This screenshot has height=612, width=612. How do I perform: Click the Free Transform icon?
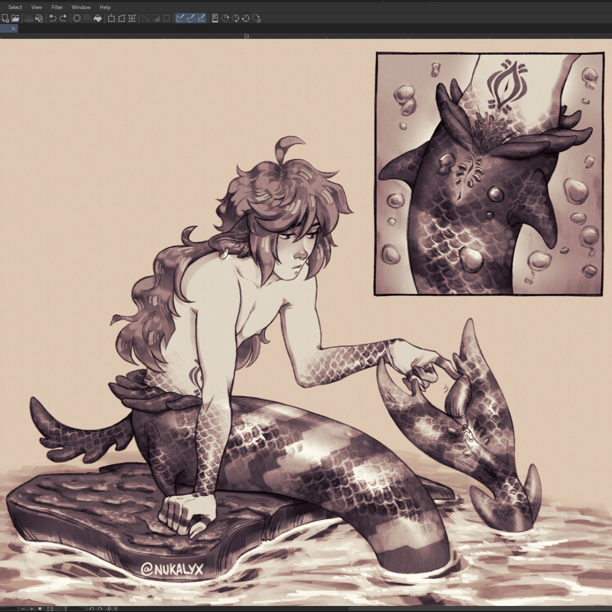tap(121, 18)
